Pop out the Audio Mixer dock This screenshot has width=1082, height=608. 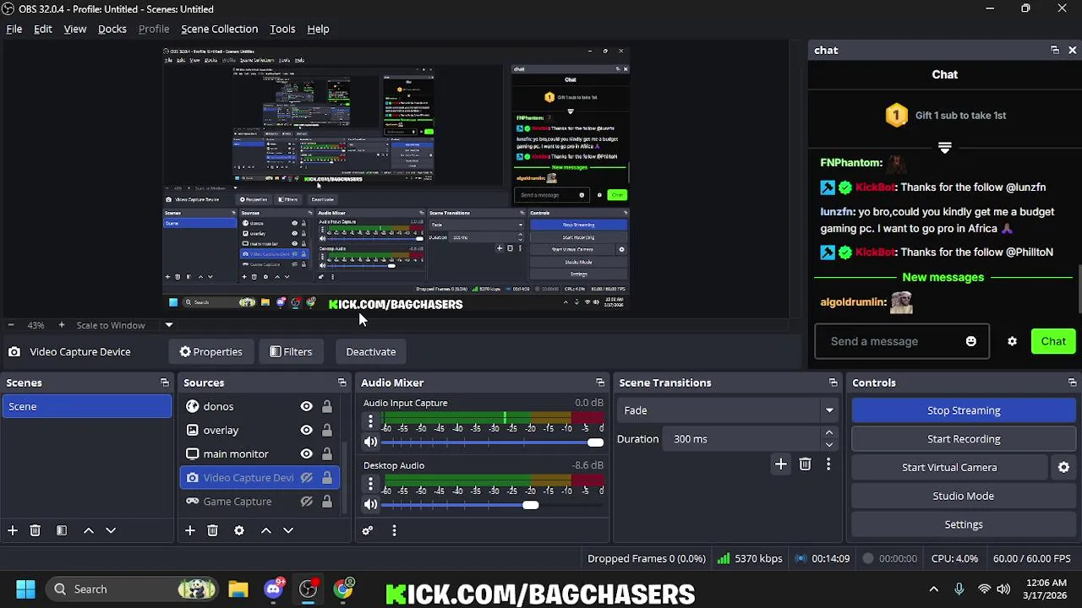[x=600, y=383]
